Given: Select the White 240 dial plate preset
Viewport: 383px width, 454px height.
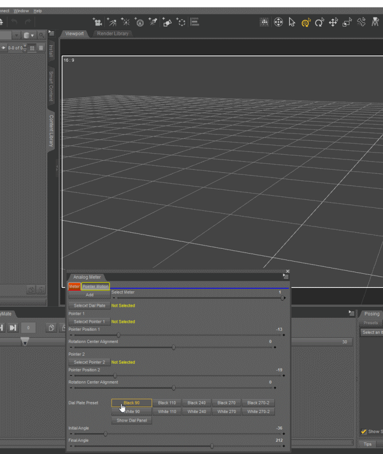Looking at the screenshot, I should coord(196,411).
